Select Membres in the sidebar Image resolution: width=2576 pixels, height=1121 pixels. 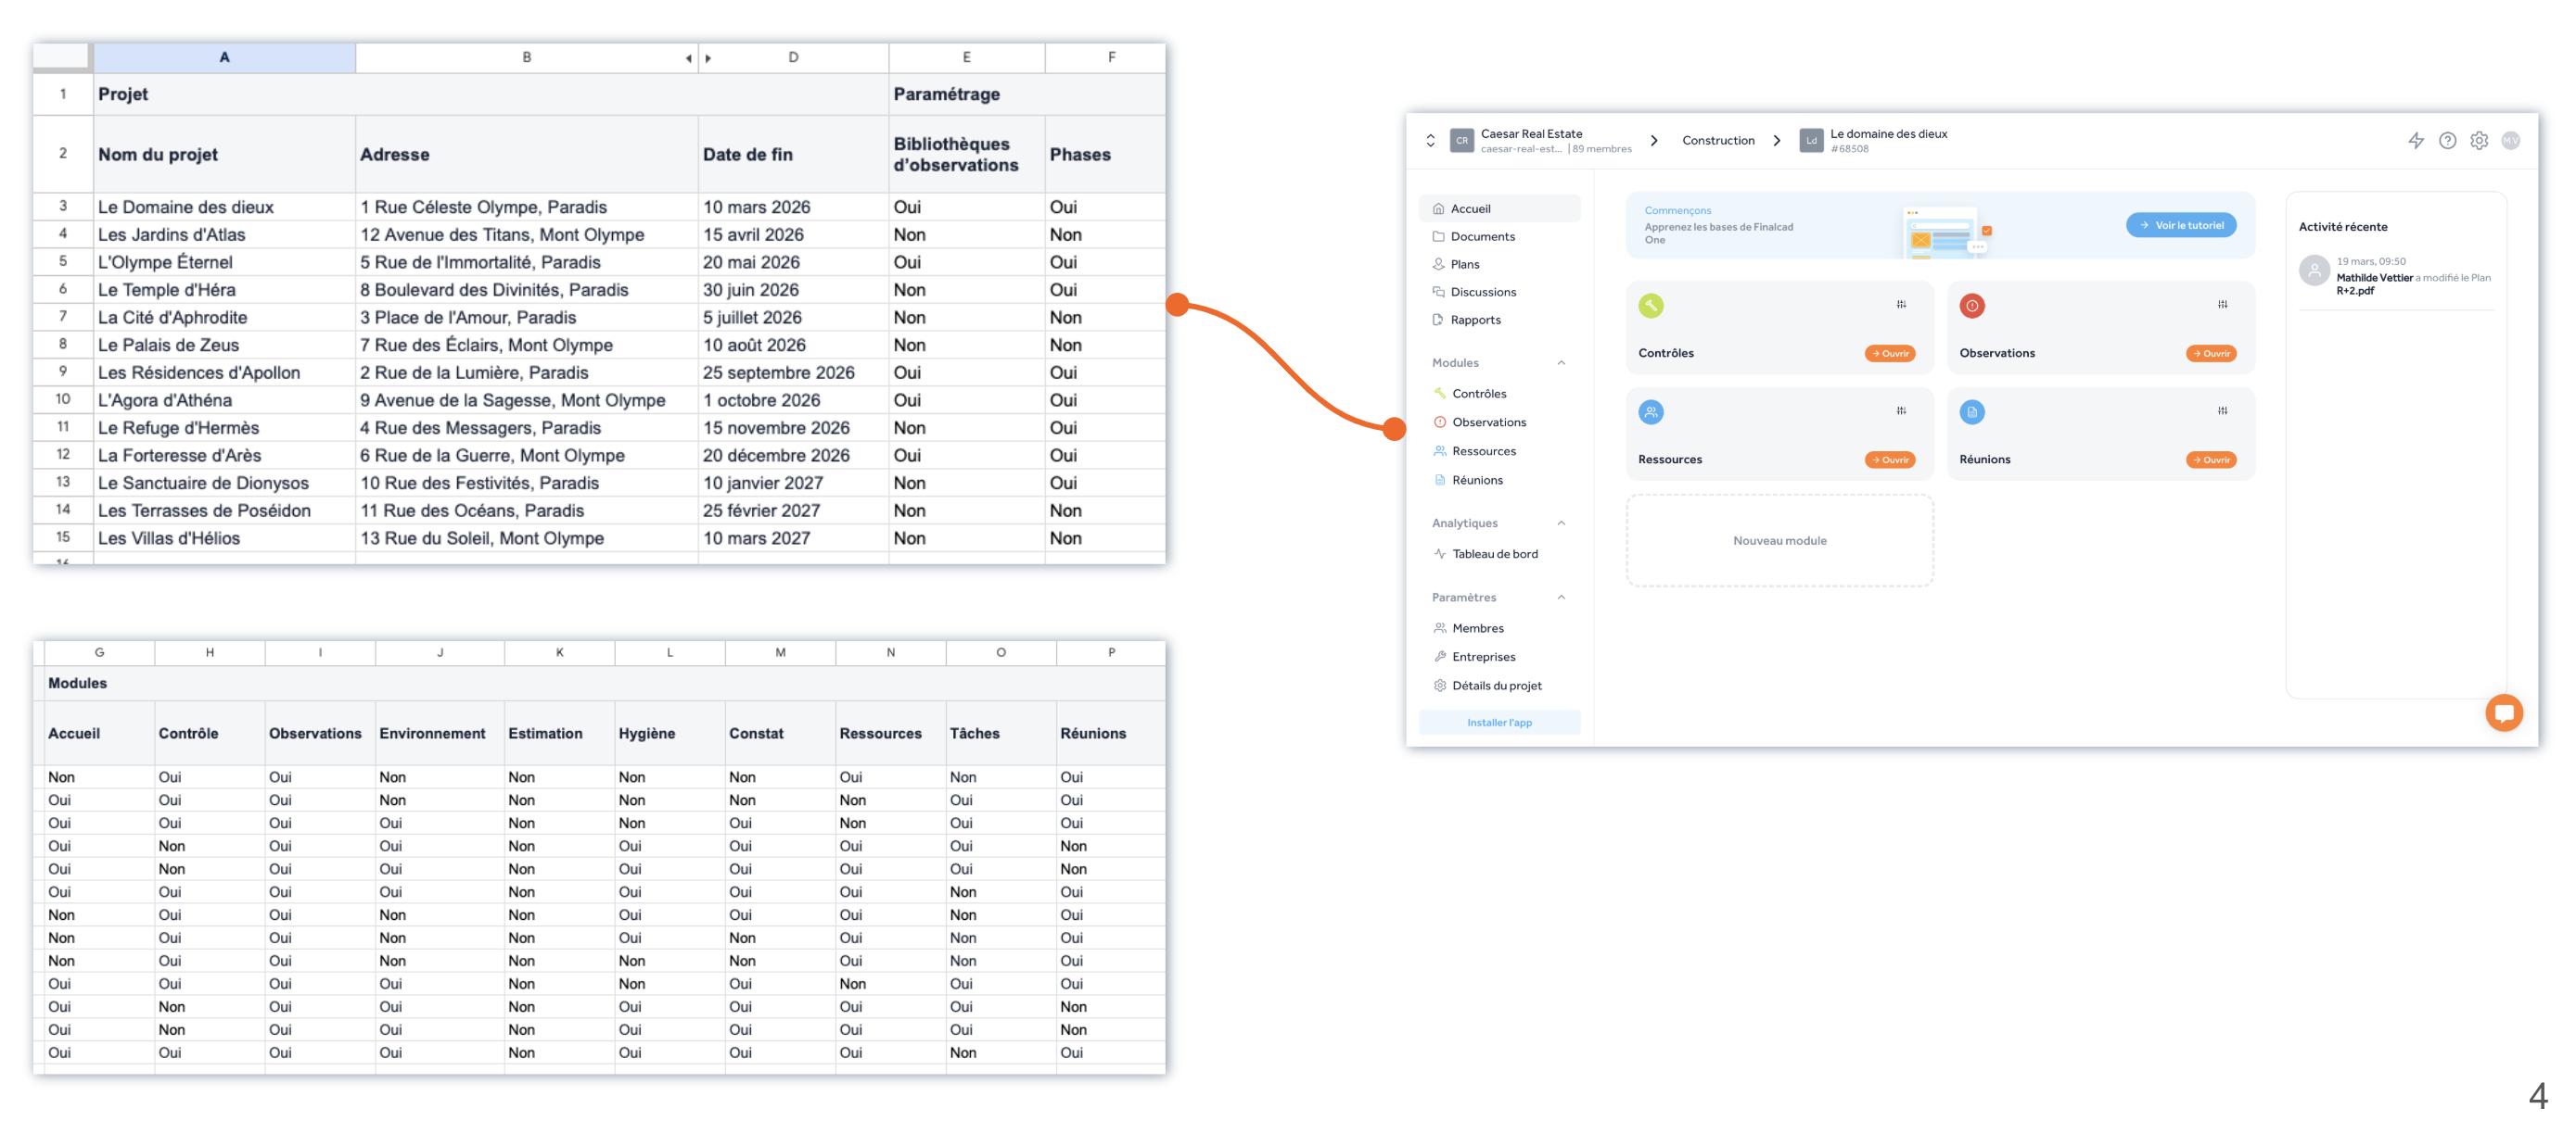(1477, 628)
